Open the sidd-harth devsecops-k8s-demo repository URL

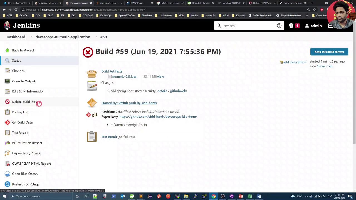click(158, 117)
